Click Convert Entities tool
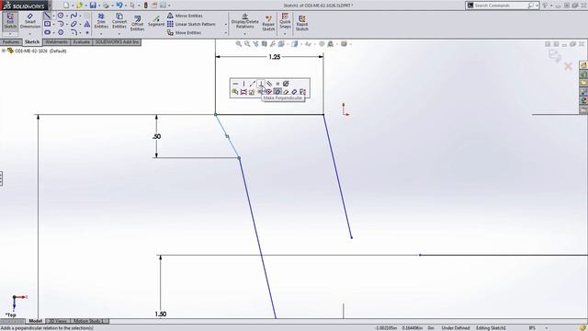Viewport: 588px width, 331px height. pos(119,21)
